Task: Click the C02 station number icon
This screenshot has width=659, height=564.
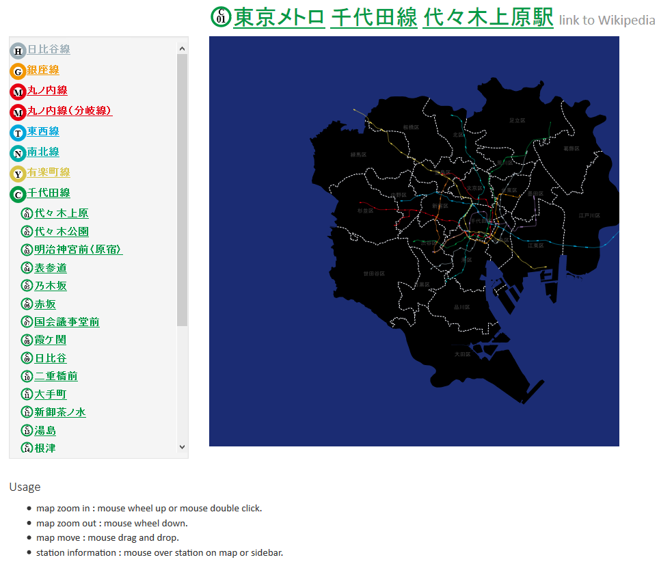Action: [x=27, y=232]
